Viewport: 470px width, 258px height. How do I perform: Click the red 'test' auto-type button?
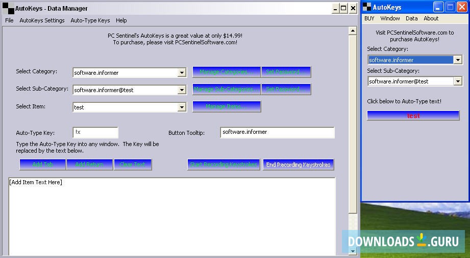pyautogui.click(x=413, y=116)
